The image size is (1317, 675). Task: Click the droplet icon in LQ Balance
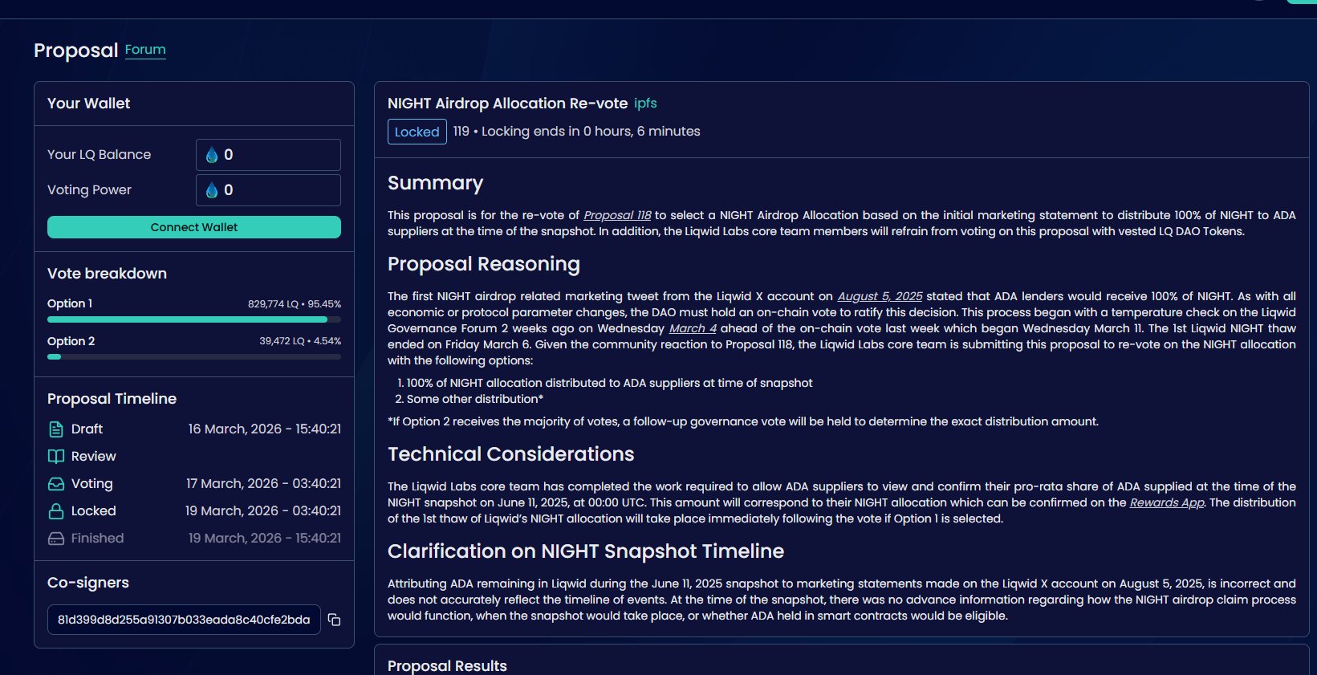(212, 155)
